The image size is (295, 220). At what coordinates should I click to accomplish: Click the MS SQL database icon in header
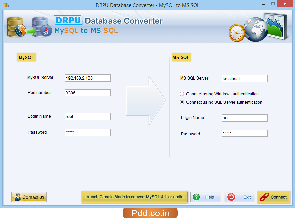click(42, 27)
